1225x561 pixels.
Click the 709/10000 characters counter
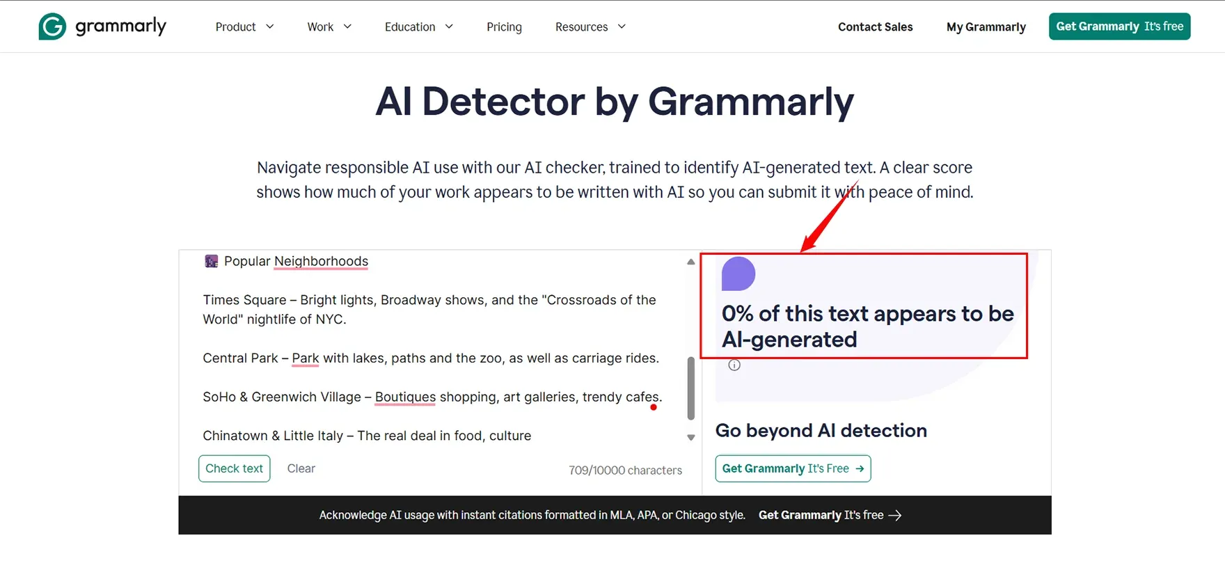point(625,471)
